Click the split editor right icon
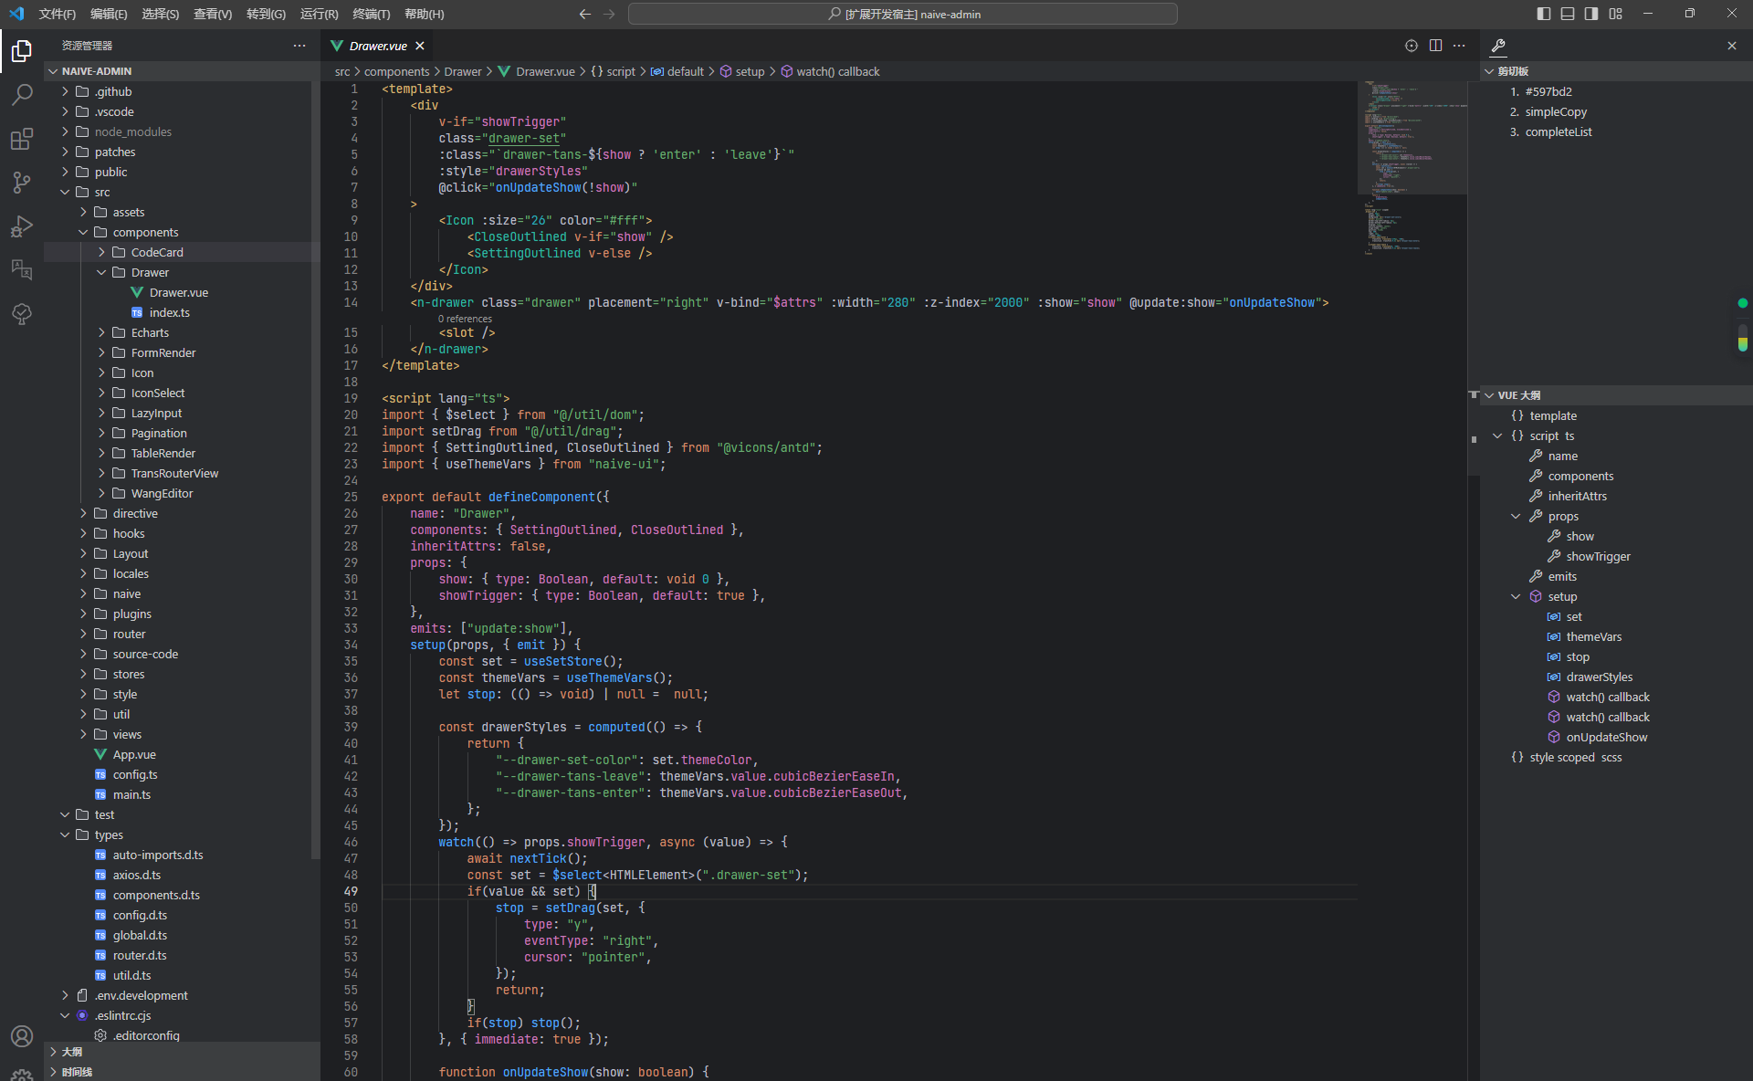Screen dimensions: 1753x1081 pyautogui.click(x=1435, y=46)
